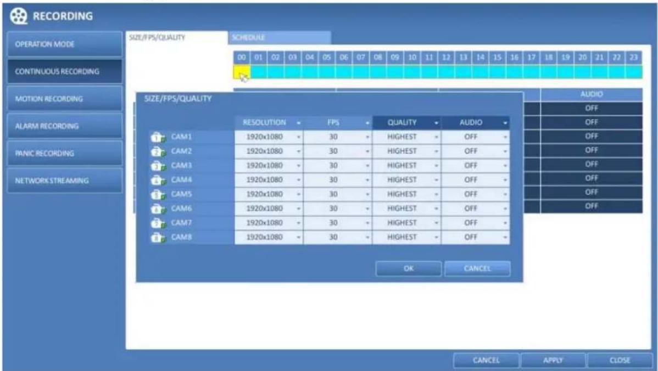
Task: Apply the recording settings
Action: point(553,361)
